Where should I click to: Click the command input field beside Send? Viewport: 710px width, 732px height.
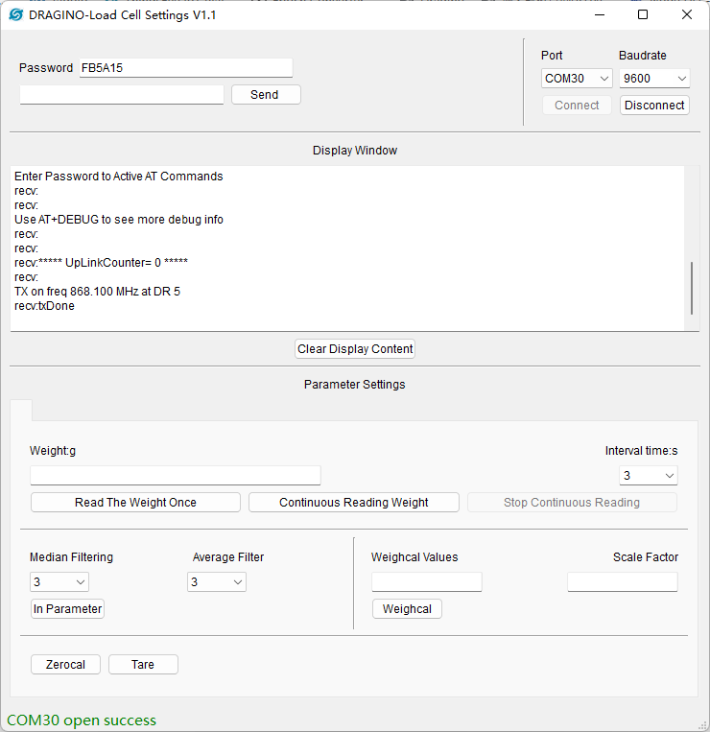pos(122,95)
